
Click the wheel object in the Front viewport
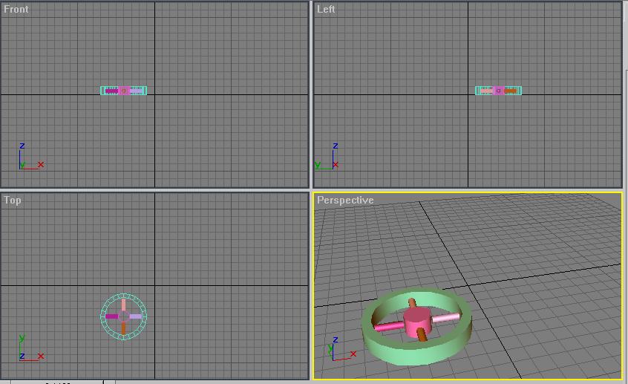point(124,91)
